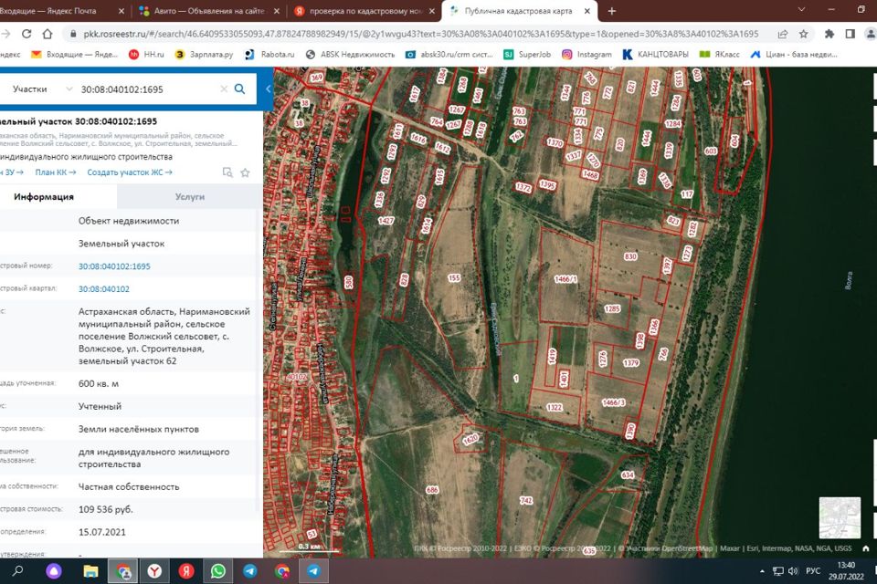Open the План КК link

tap(56, 172)
